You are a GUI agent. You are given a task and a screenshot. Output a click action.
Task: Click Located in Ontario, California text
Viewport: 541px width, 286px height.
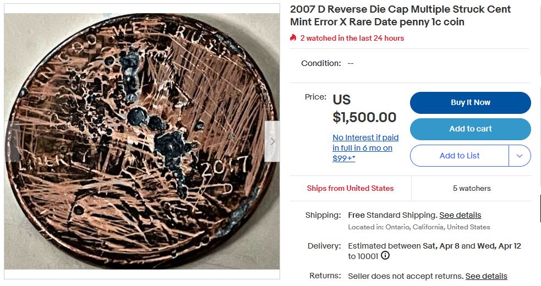419,227
